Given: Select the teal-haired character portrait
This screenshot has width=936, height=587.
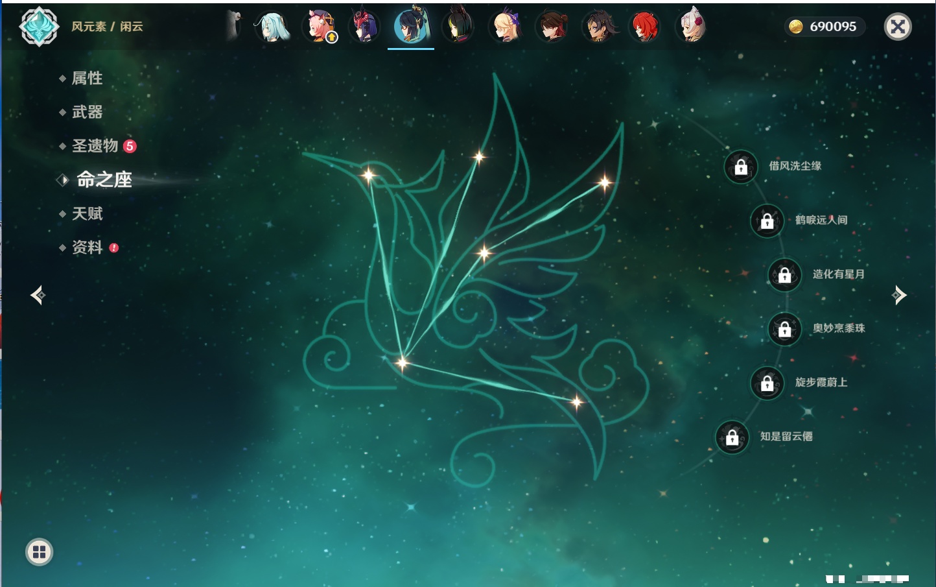Looking at the screenshot, I should 272,27.
